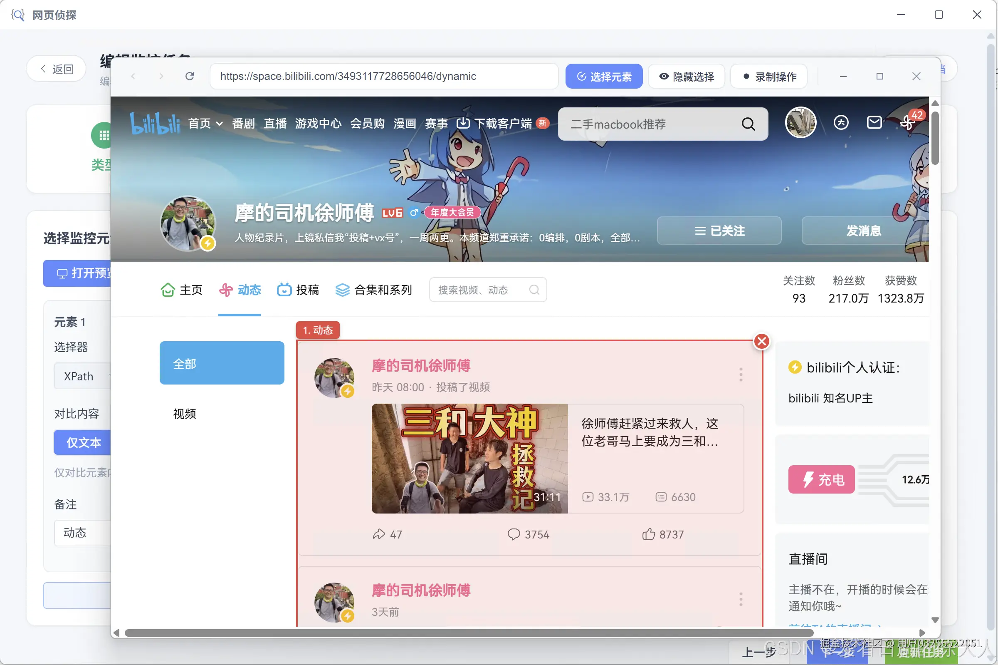Click the bilibili logo
Screen dimensions: 998x665
click(x=155, y=123)
